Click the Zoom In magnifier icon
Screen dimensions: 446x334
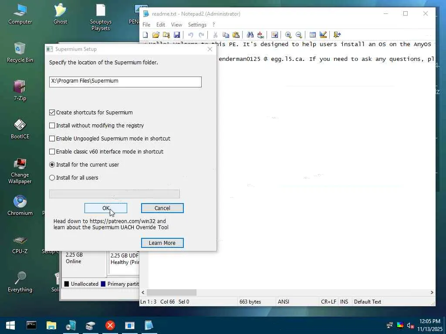click(x=288, y=35)
